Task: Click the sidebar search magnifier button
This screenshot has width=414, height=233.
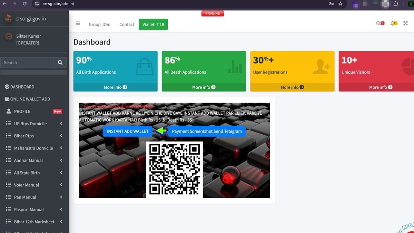Action: coord(60,62)
